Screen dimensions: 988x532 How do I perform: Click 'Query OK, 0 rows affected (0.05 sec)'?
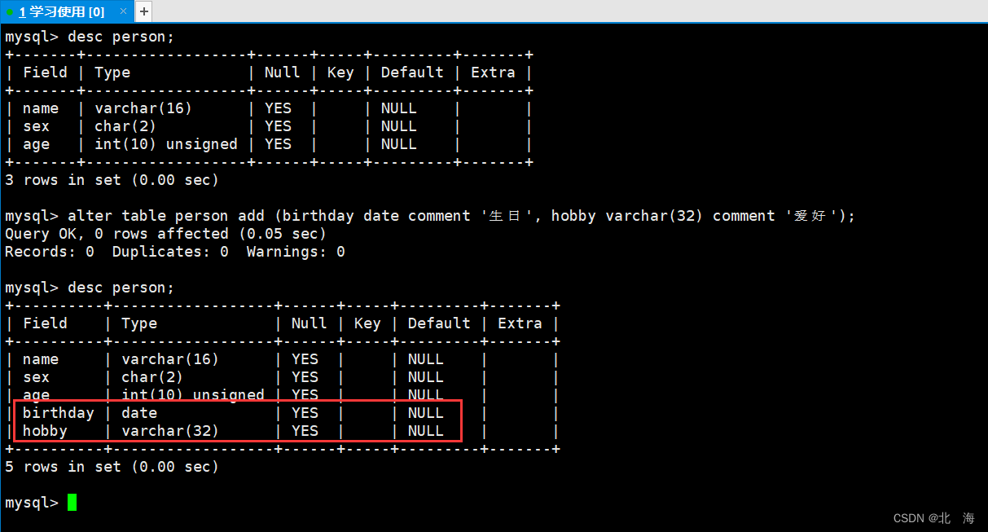[x=165, y=234]
